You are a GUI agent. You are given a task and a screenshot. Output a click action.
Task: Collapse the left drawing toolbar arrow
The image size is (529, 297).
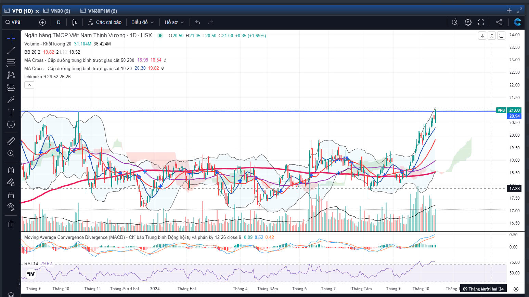tap(19, 284)
